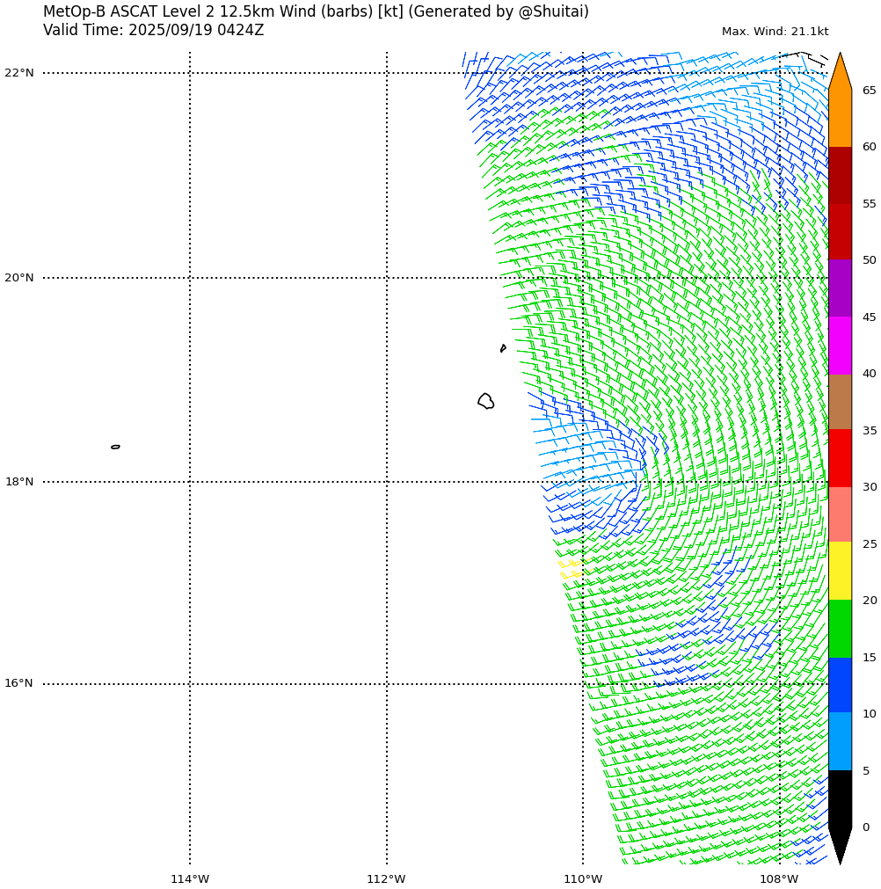Click the 'Max. Wind: 21.1kt' label
The width and height of the screenshot is (881, 889).
click(x=775, y=32)
